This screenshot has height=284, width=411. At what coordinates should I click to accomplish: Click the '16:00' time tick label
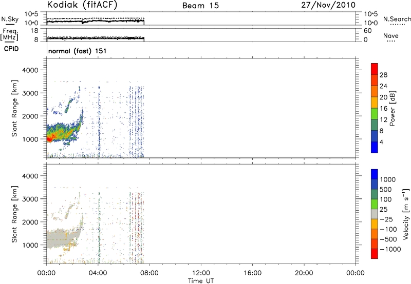(x=252, y=273)
